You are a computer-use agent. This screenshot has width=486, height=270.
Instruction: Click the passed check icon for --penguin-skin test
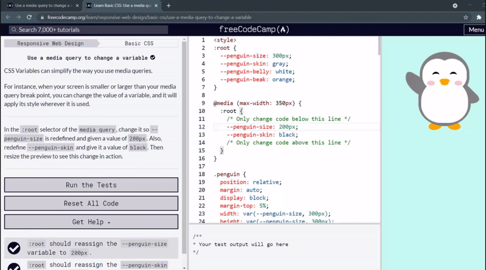[x=14, y=267]
